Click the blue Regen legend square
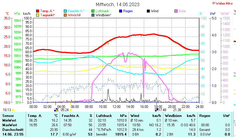The image size is (236, 137). (x=121, y=11)
